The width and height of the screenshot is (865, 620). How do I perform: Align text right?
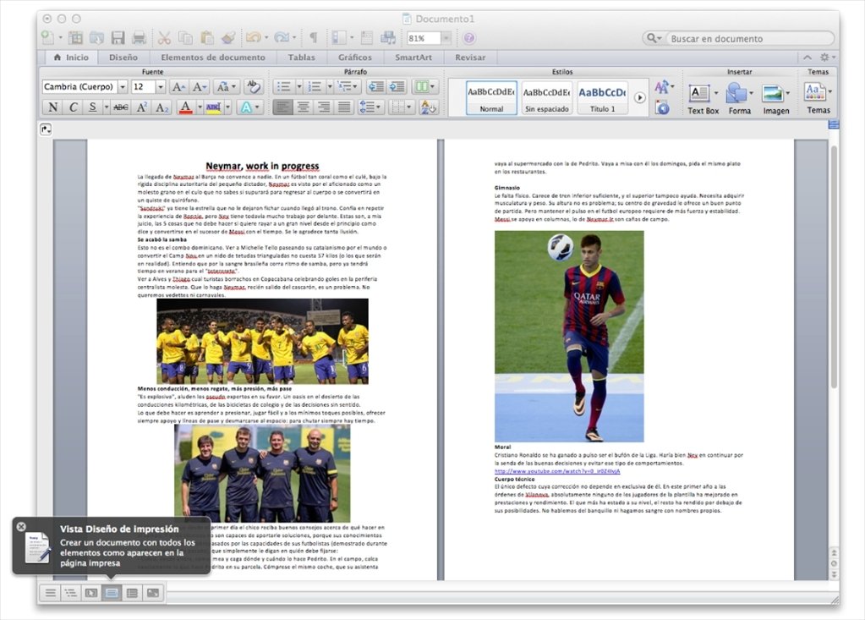pos(323,107)
